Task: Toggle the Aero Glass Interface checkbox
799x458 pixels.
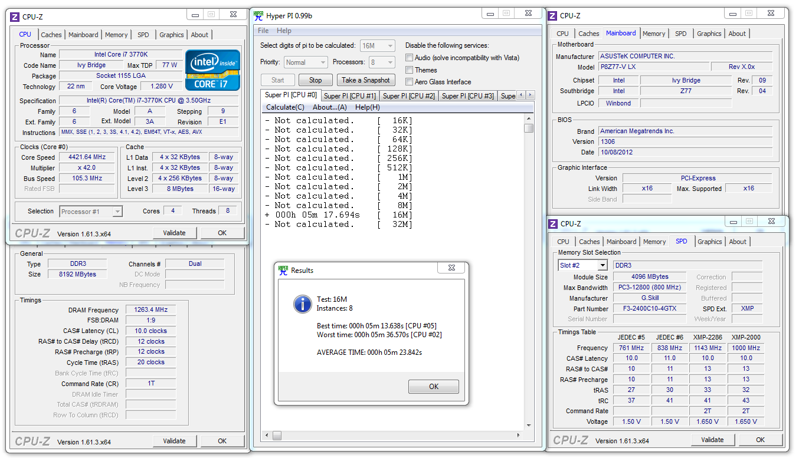Action: click(x=409, y=82)
